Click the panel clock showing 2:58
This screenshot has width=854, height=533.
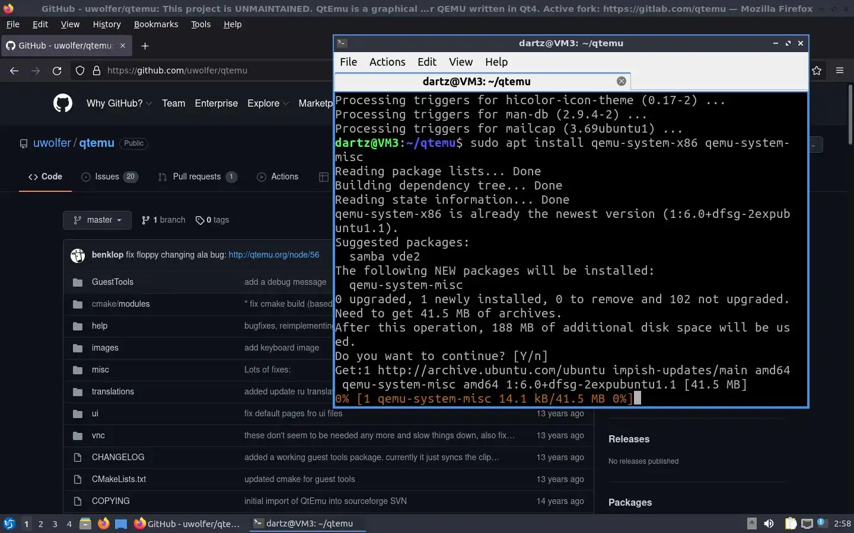(x=842, y=524)
